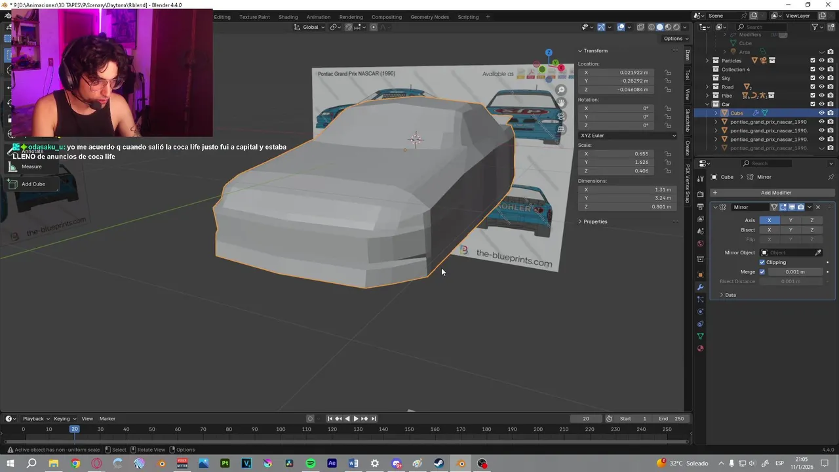Collapse the Mirror modifier panel

click(716, 207)
